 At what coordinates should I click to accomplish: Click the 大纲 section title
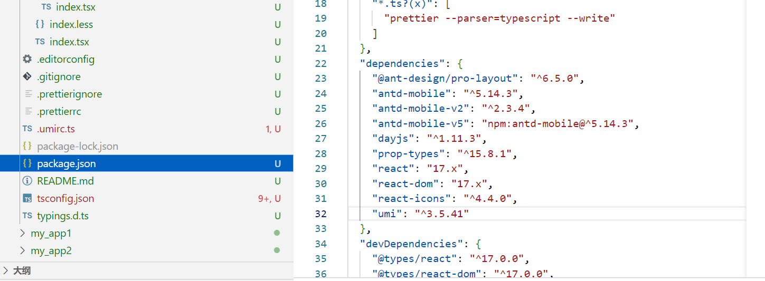coord(22,271)
